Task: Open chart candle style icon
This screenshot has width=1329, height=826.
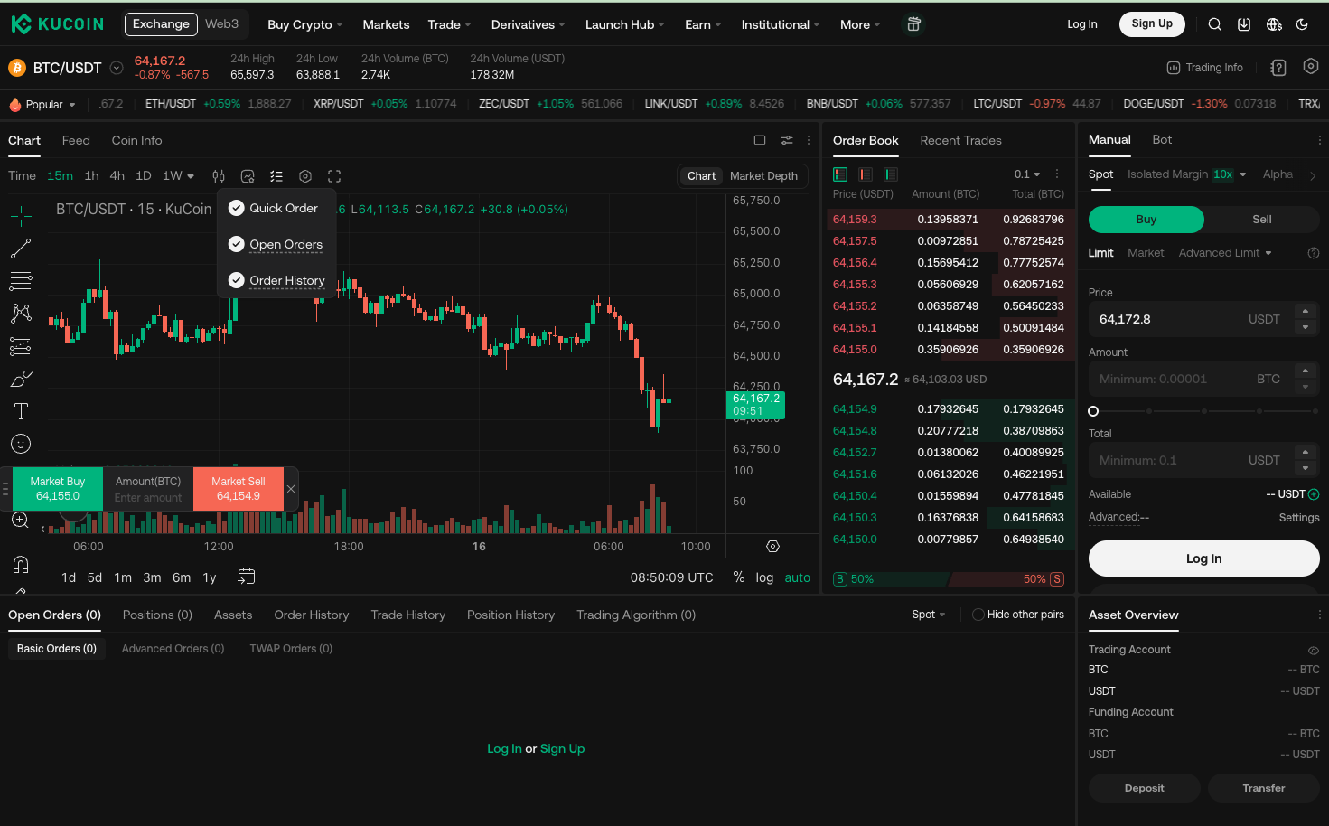Action: click(x=219, y=176)
